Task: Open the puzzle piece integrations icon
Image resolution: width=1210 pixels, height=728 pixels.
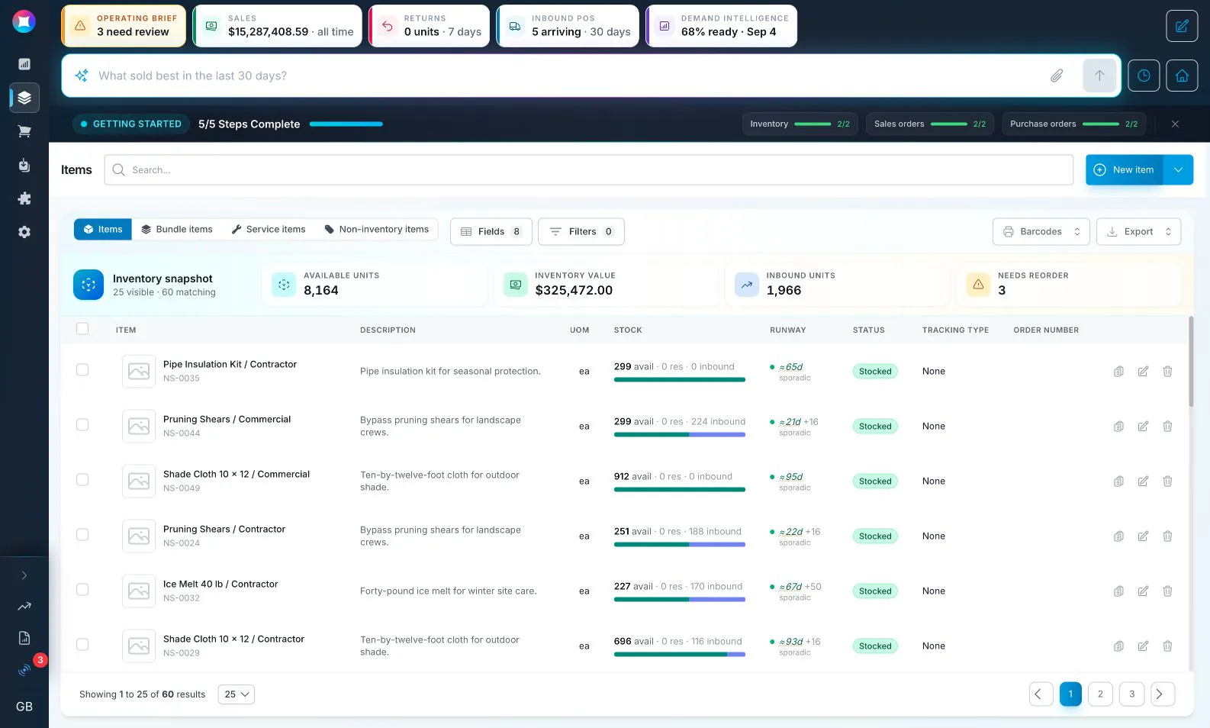Action: (24, 198)
